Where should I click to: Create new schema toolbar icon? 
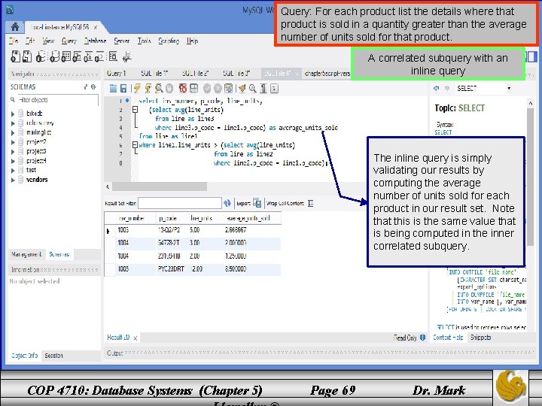pyautogui.click(x=55, y=56)
